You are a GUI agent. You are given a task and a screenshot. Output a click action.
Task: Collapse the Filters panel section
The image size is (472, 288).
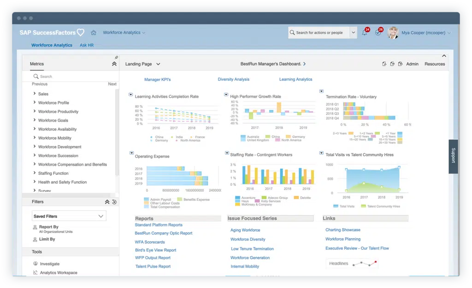pos(107,202)
